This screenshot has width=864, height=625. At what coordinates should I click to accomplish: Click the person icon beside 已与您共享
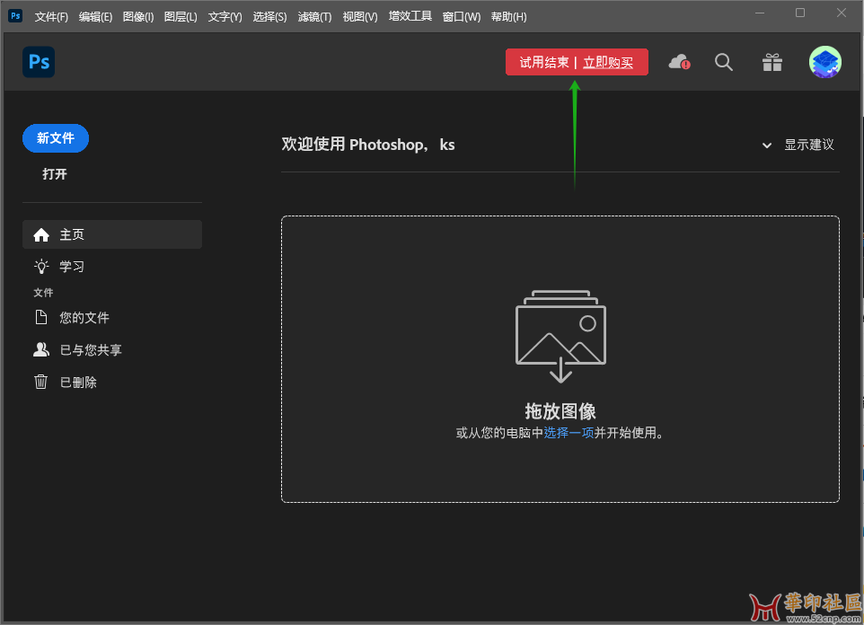(x=41, y=349)
